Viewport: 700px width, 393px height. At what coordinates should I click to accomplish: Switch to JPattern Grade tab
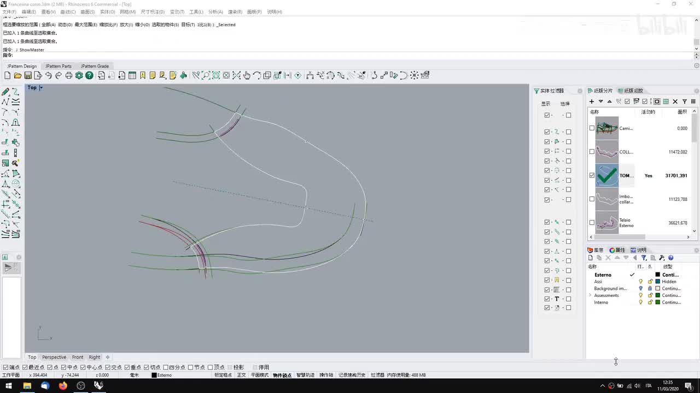[95, 66]
